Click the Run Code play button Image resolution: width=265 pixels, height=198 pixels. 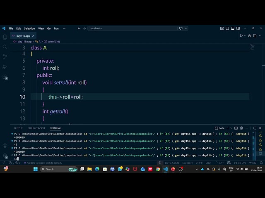tap(241, 36)
